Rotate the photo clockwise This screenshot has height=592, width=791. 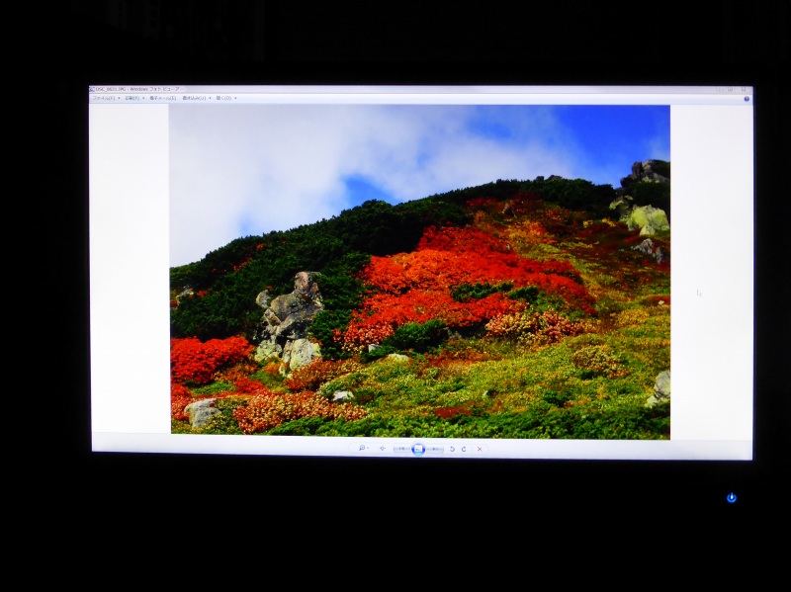464,449
